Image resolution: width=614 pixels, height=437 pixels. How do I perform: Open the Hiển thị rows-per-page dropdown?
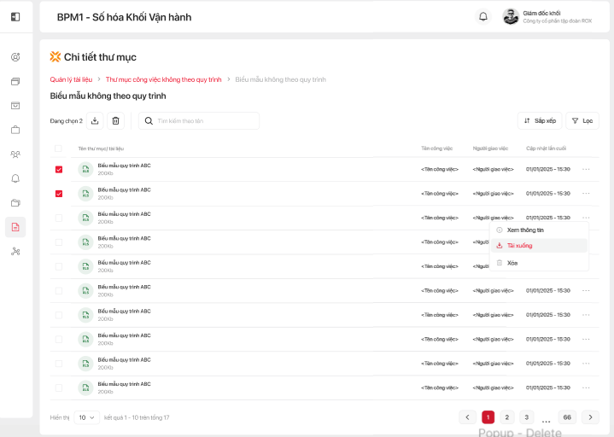(x=86, y=417)
